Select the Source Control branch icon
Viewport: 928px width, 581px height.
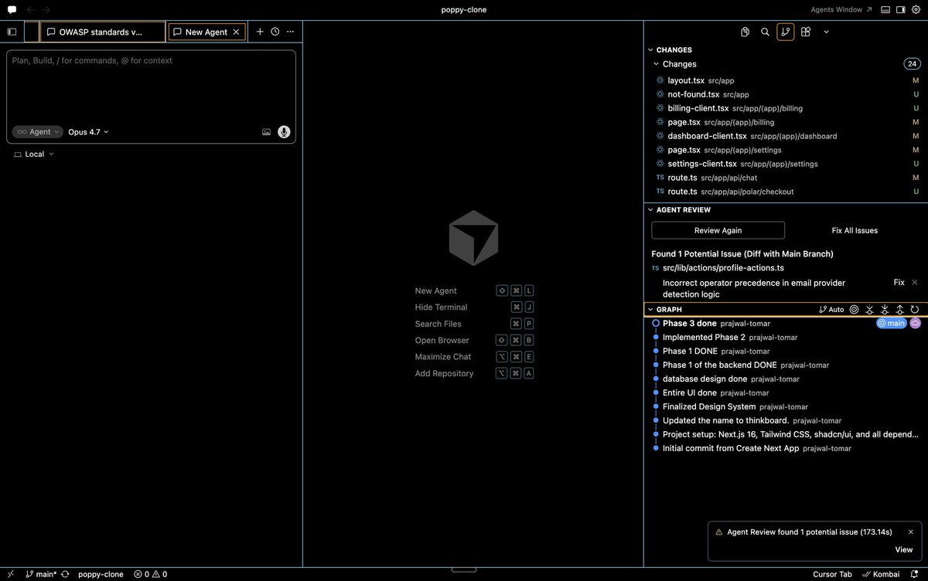785,32
